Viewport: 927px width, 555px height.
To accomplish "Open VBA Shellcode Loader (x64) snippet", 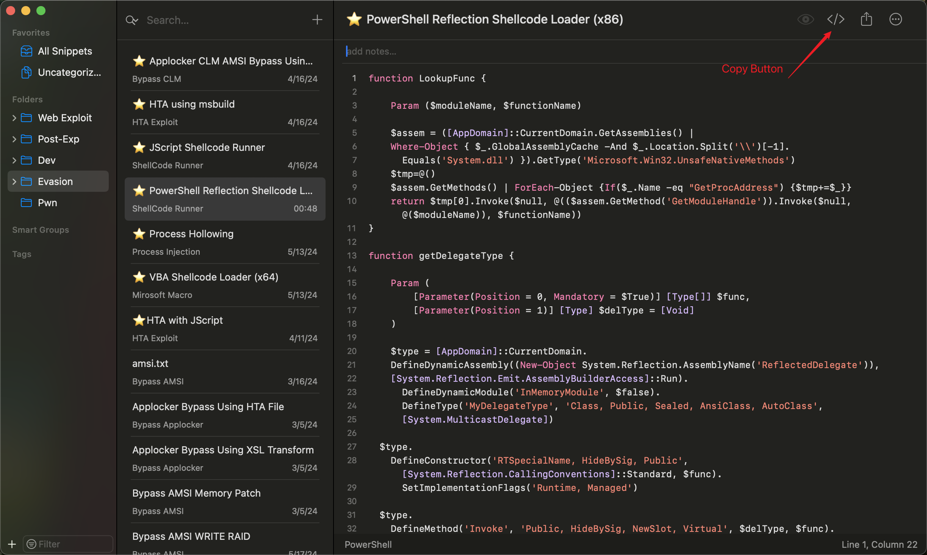I will [225, 285].
